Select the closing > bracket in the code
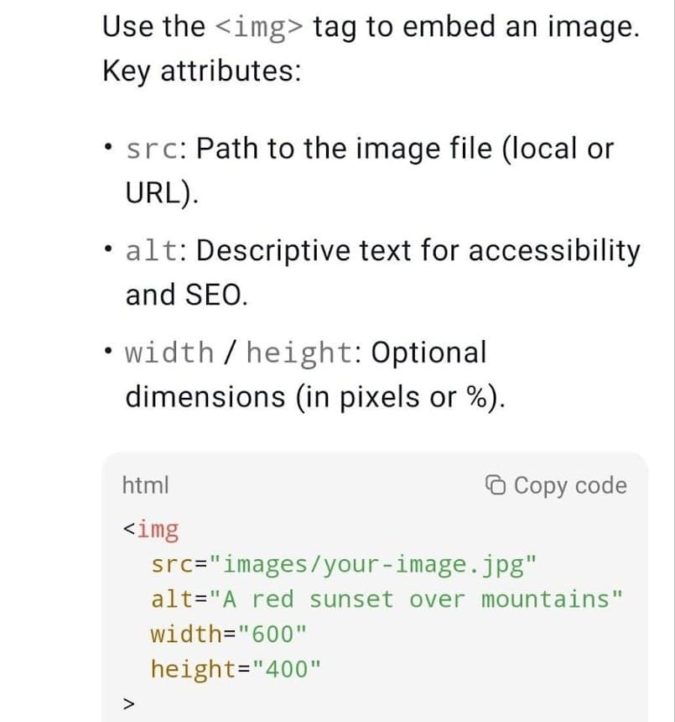This screenshot has width=675, height=722. 126,702
